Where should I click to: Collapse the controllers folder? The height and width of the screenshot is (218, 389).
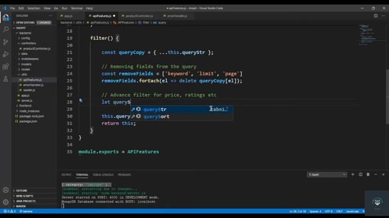point(29,43)
